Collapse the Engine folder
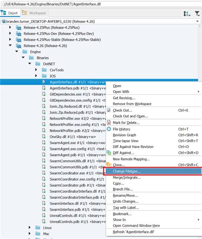This screenshot has width=202, height=239. coord(17,52)
